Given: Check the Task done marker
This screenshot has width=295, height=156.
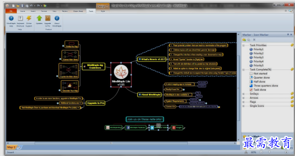Looking at the screenshot, I should (251, 90).
